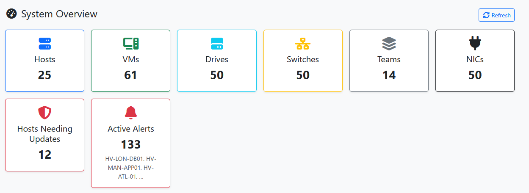Open the Hosts count of 25

click(44, 75)
